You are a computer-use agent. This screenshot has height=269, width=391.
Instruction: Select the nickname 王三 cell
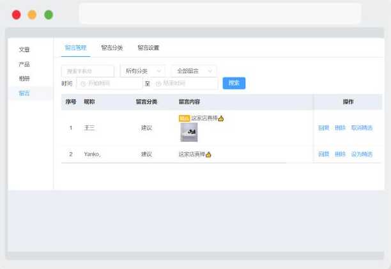point(89,128)
